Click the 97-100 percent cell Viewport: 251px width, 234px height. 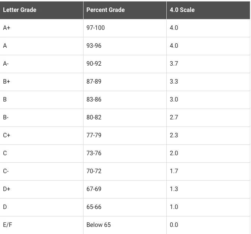coord(95,28)
